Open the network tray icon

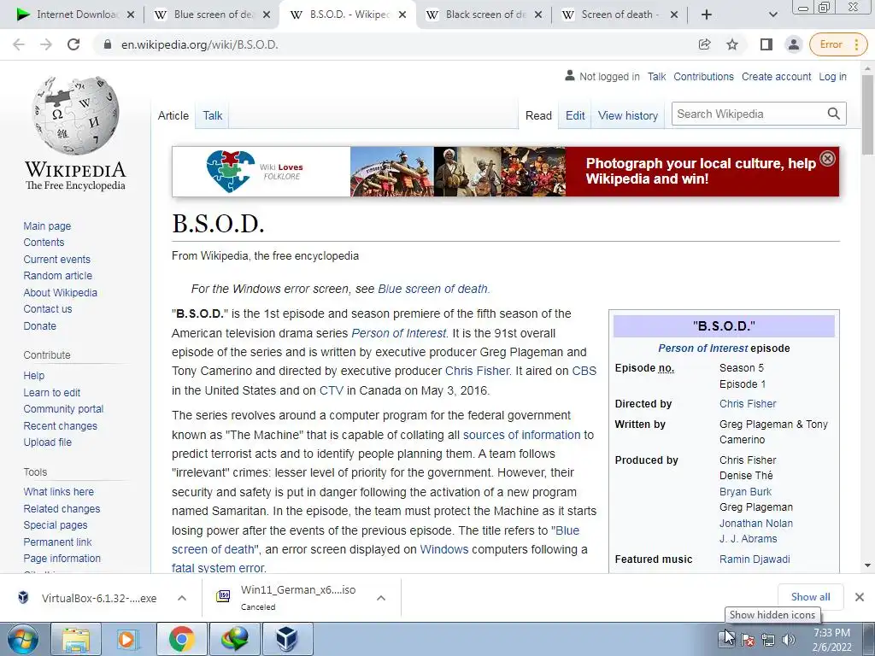(768, 640)
